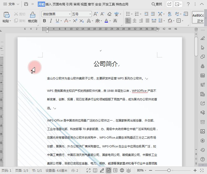This screenshot has width=207, height=174.
Task: Apply italic formatting with the I icon
Action: (x=51, y=21)
